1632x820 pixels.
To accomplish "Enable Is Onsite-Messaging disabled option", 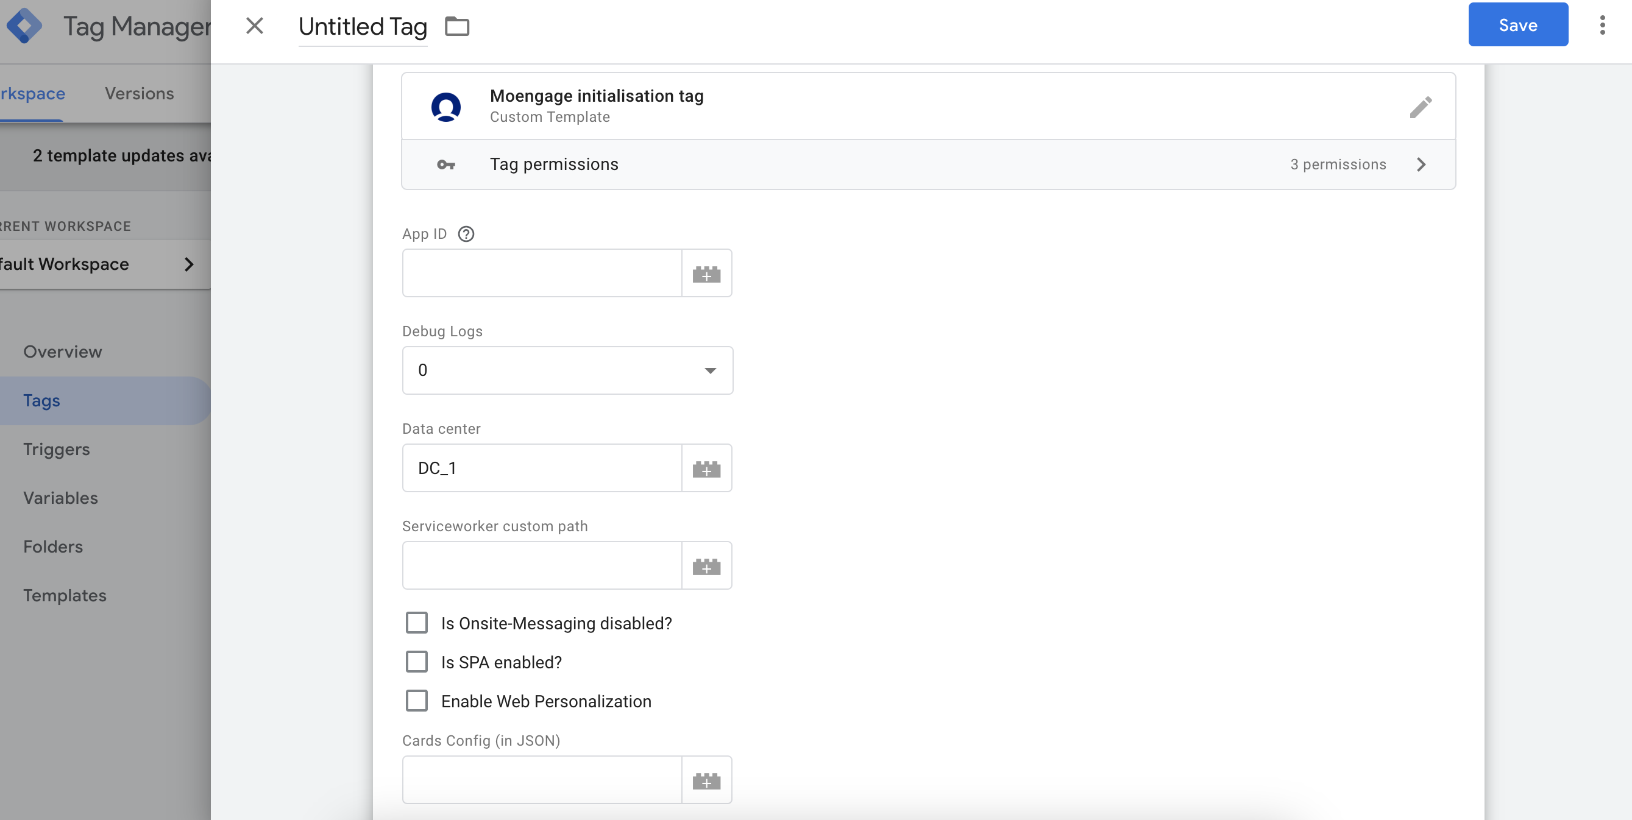I will click(417, 623).
